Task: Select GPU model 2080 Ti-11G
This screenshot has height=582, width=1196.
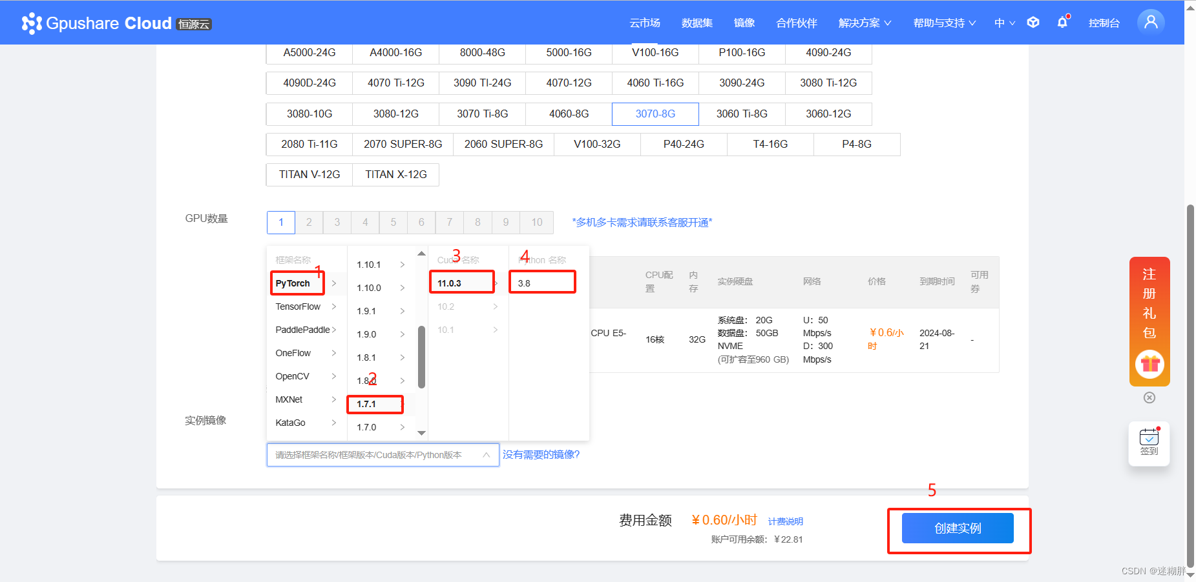Action: (x=309, y=144)
